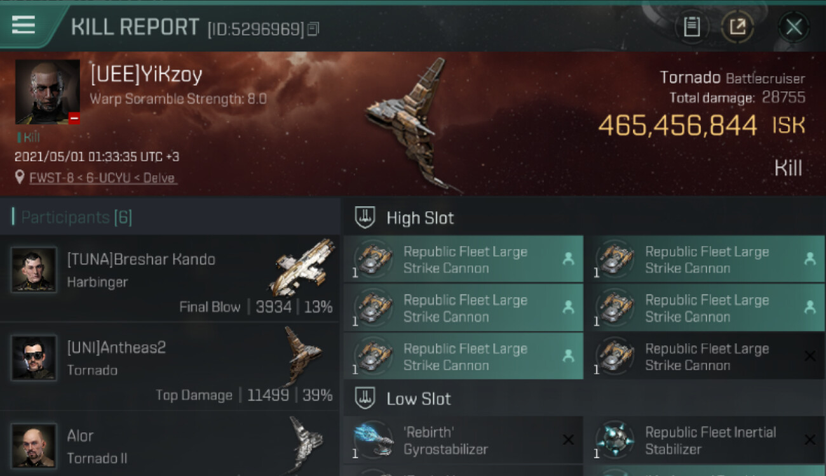
Task: Click the 'Rebirth' Gyrostabilizer module icon
Action: 373,440
